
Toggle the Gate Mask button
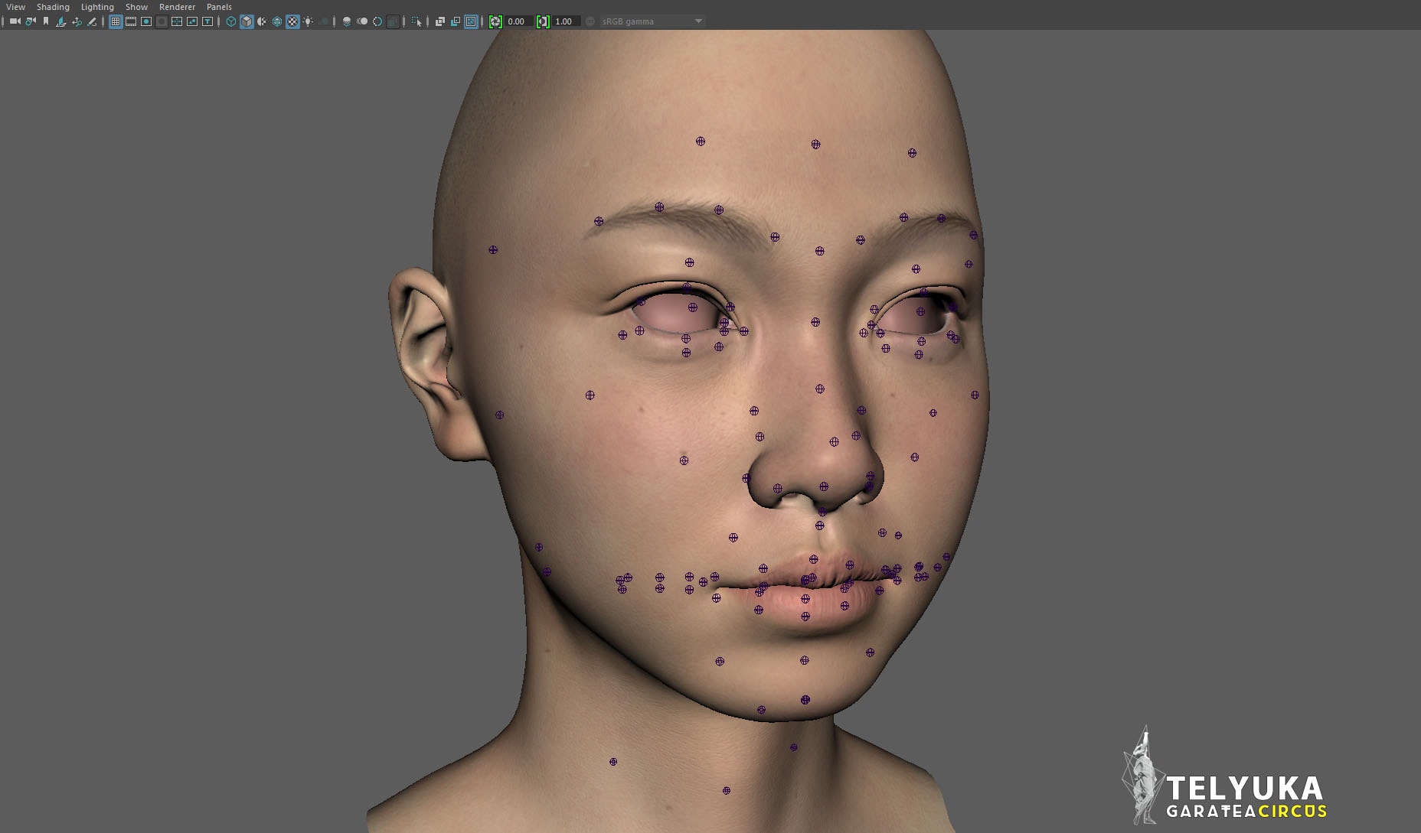[x=162, y=21]
